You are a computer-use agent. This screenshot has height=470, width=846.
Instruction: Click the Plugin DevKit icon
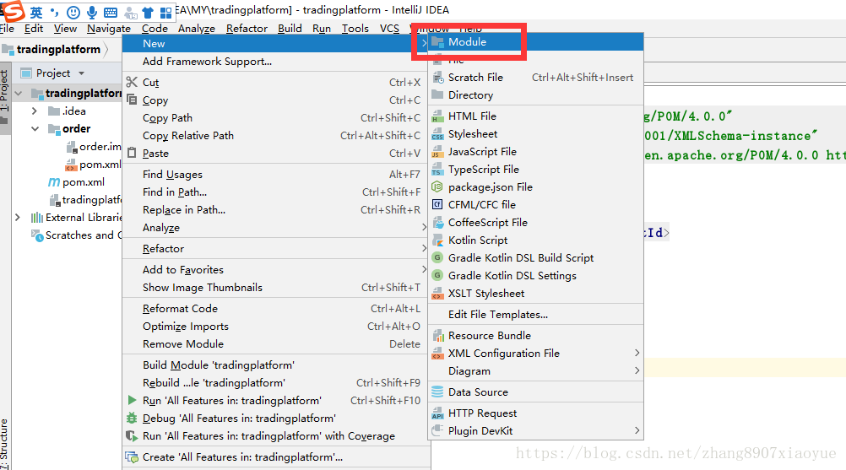coord(437,430)
